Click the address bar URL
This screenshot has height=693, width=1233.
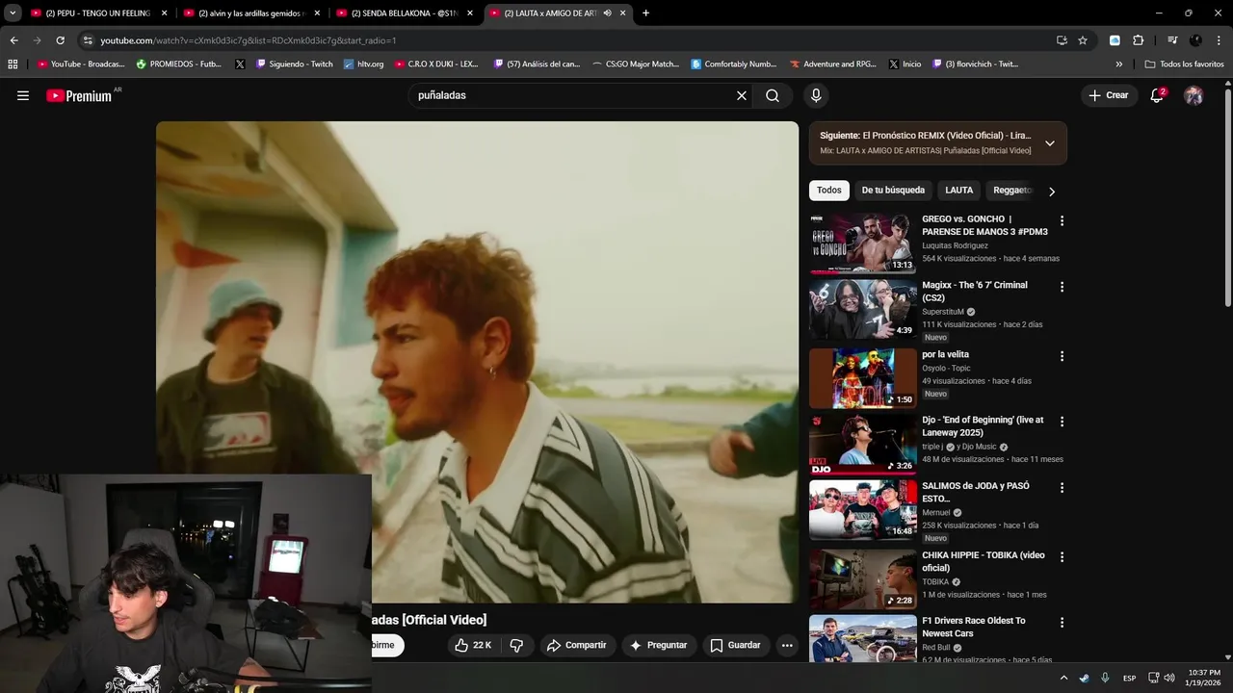pos(249,40)
